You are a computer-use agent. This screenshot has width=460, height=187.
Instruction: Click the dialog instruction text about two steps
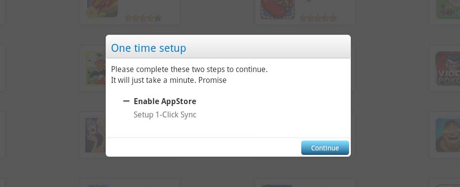189,70
